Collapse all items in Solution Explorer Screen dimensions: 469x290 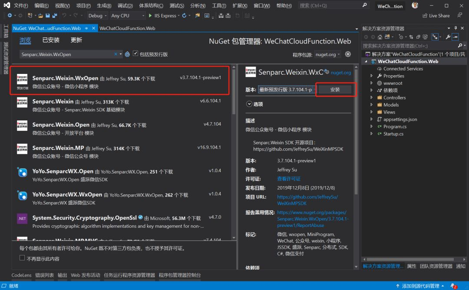pos(418,37)
